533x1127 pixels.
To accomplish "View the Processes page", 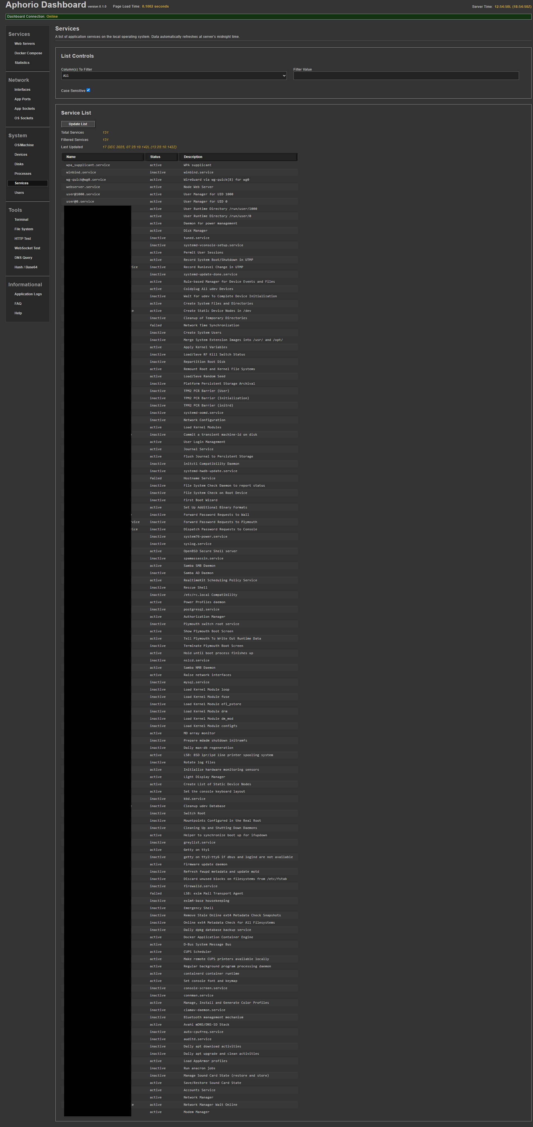I will (23, 174).
